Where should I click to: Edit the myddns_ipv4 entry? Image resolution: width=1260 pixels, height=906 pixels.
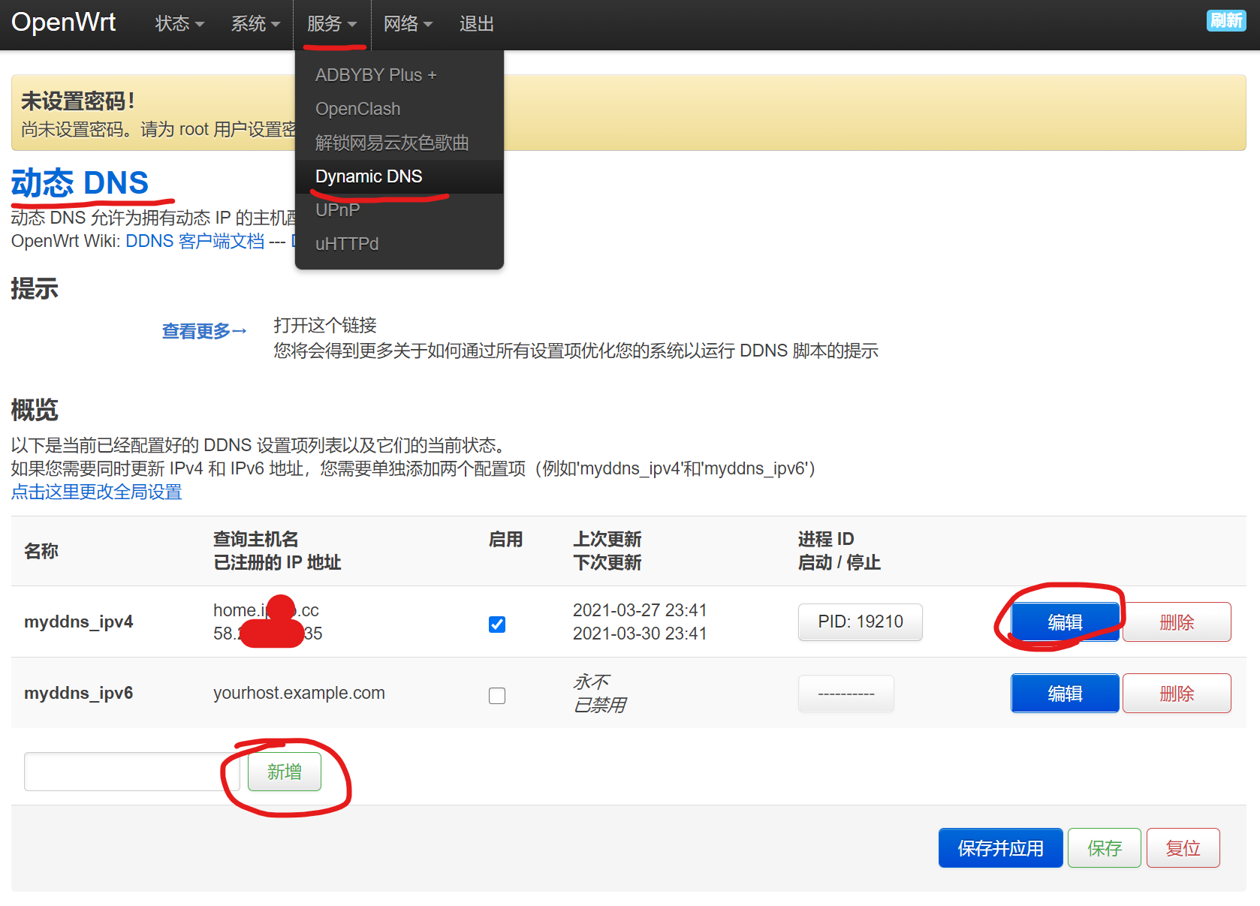click(x=1065, y=622)
